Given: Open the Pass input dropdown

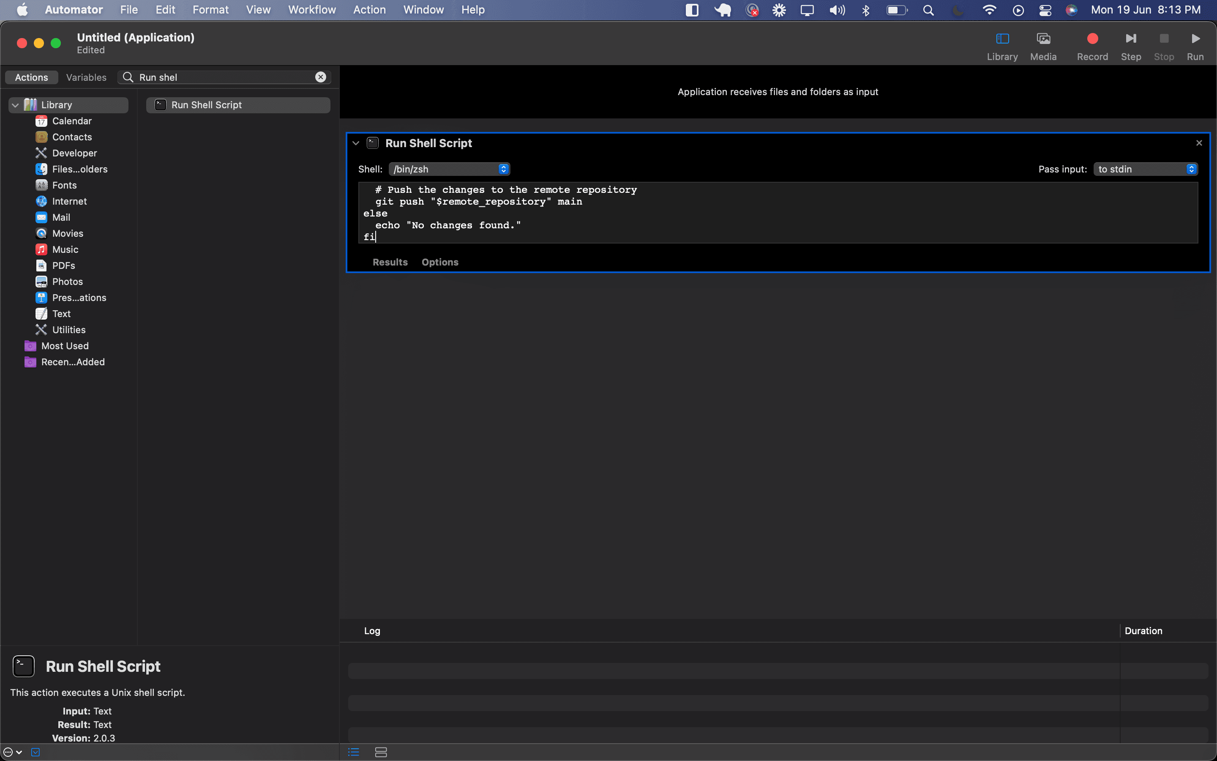Looking at the screenshot, I should pyautogui.click(x=1146, y=169).
